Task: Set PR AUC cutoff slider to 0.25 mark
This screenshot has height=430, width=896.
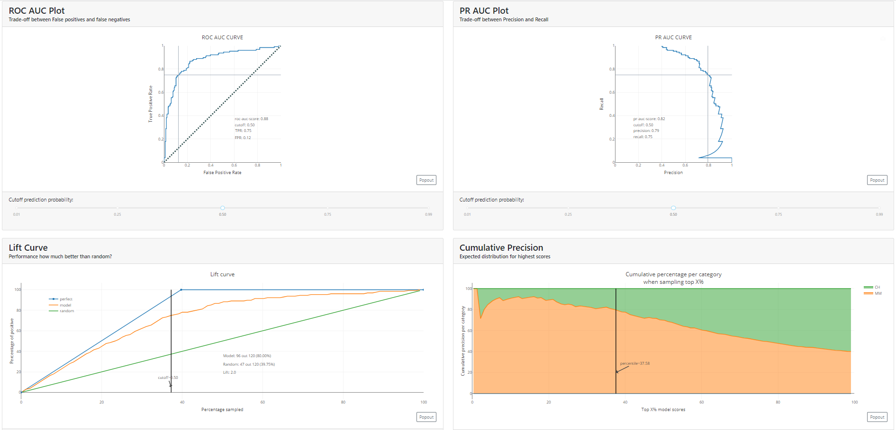Action: coord(568,208)
